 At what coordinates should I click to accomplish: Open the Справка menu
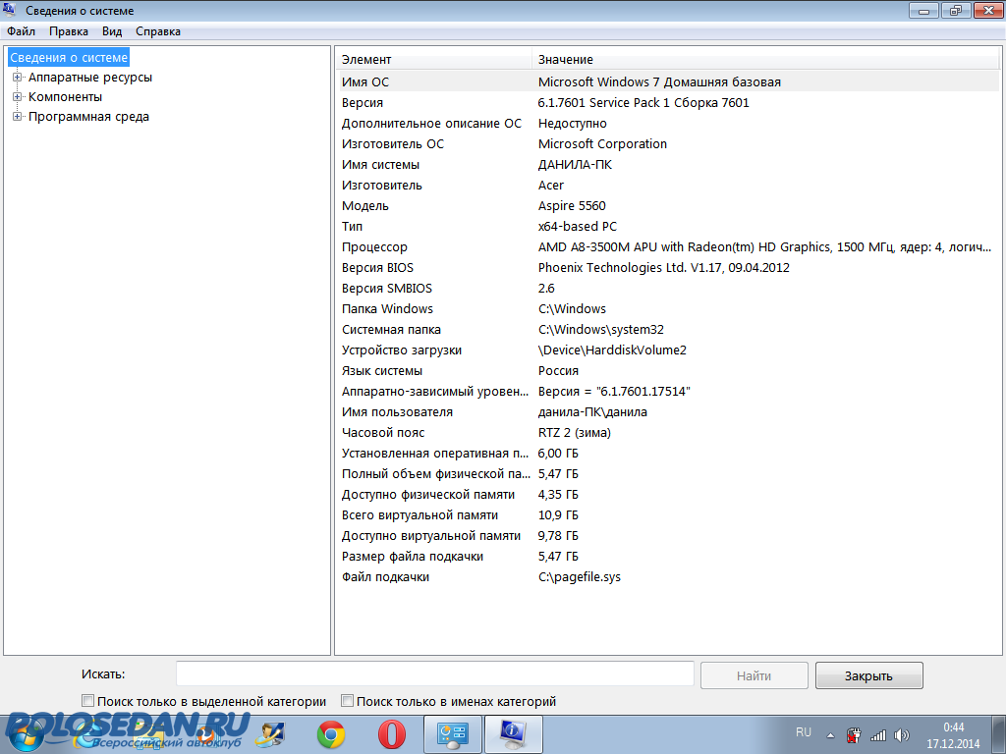[x=158, y=31]
